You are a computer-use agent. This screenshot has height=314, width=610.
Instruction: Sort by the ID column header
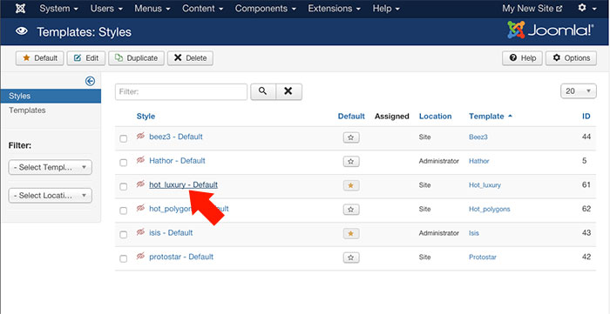pos(586,116)
